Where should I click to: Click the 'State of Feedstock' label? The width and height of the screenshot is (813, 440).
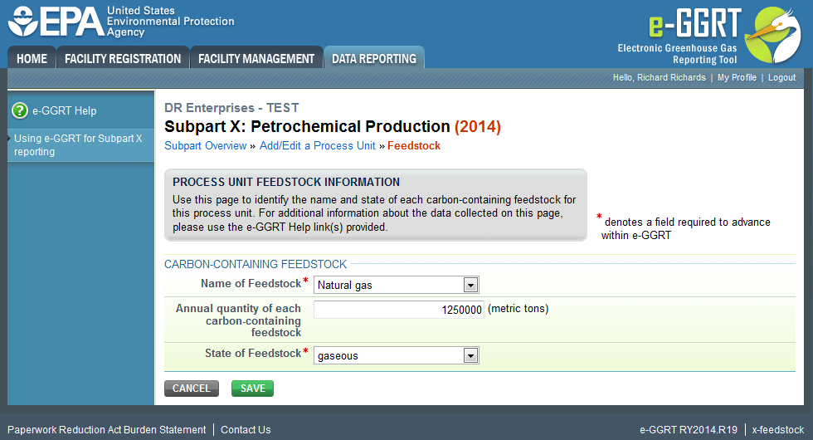253,353
